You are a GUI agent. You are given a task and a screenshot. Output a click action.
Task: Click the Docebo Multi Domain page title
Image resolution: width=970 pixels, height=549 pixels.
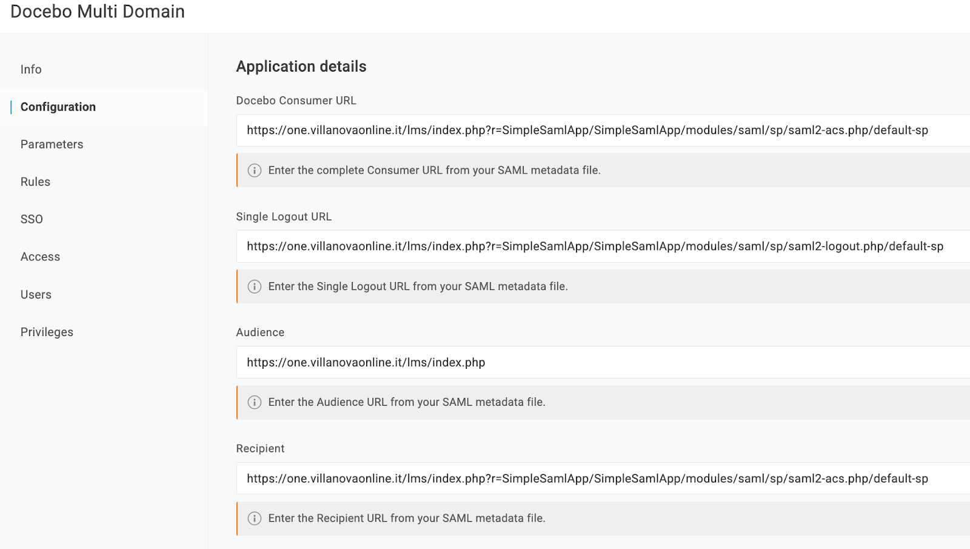tap(98, 12)
